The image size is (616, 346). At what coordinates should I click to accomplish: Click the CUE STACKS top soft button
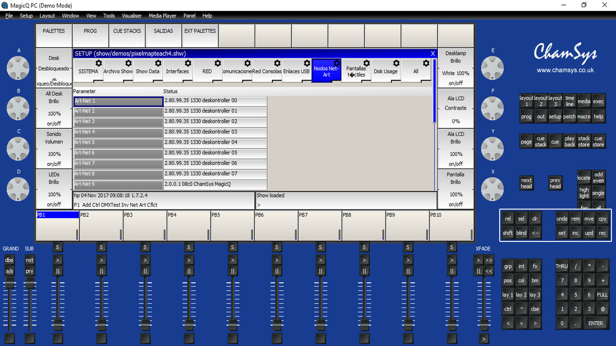(x=127, y=36)
